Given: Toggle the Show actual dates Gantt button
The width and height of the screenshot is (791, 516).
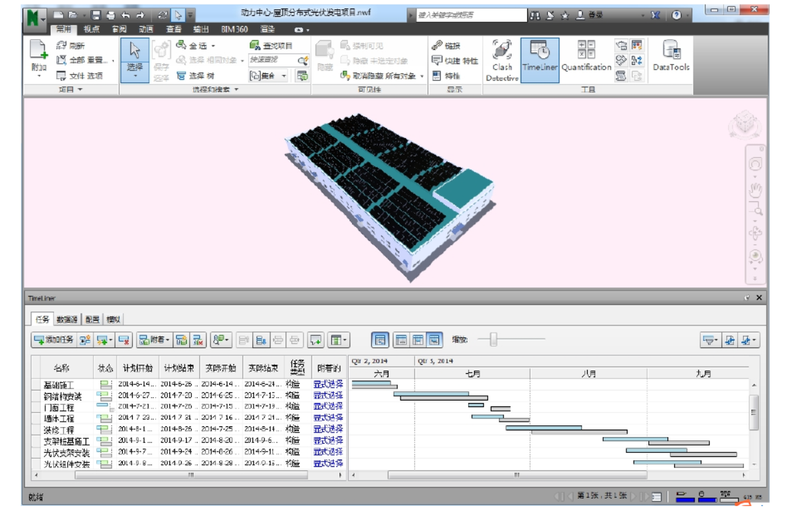Looking at the screenshot, I should [x=418, y=340].
